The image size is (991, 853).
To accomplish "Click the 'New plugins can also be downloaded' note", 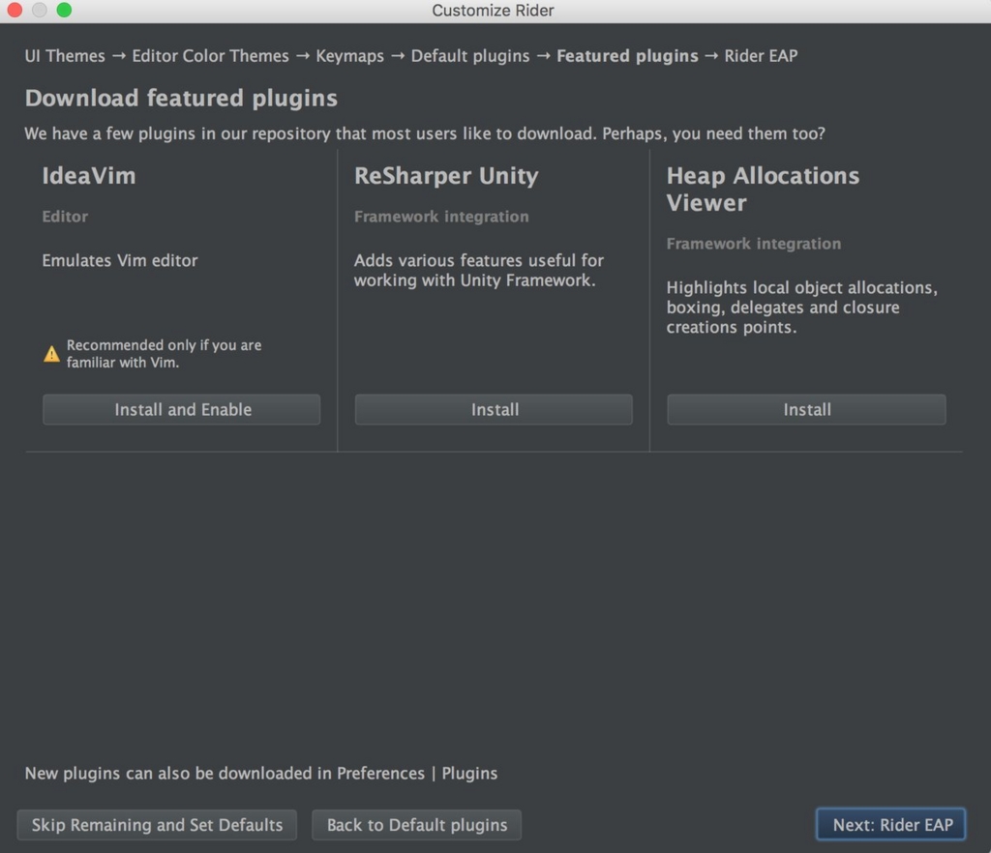I will (260, 774).
